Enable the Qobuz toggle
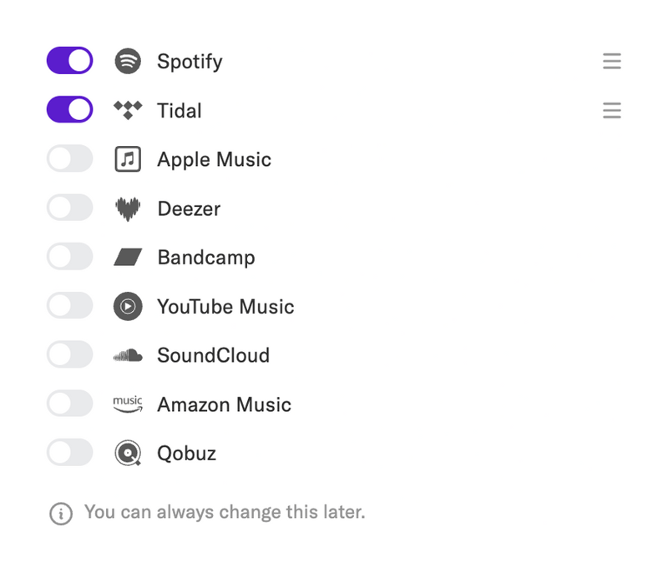The width and height of the screenshot is (668, 572). coord(69,453)
